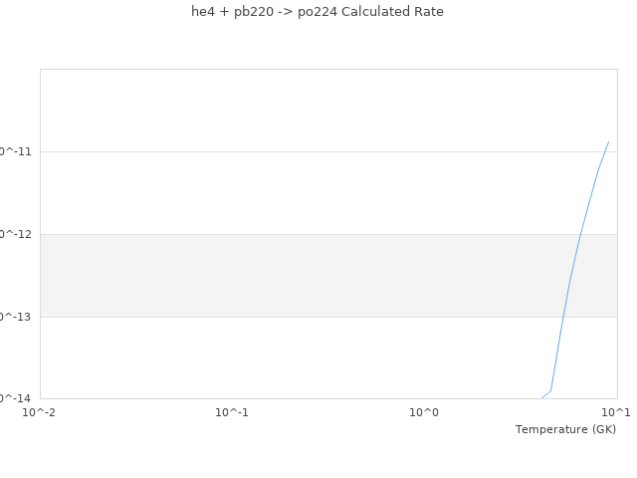Click the top endpoint of the blue curve

(x=608, y=141)
